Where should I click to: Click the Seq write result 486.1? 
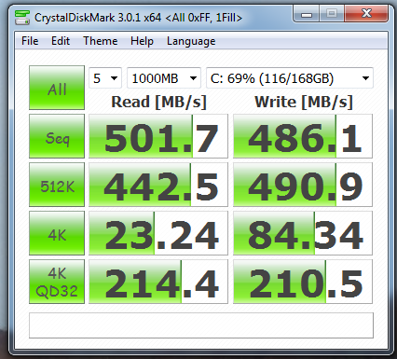click(303, 136)
